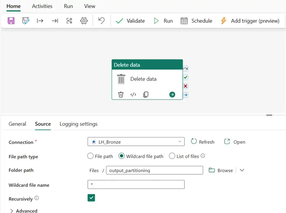Image resolution: width=286 pixels, height=213 pixels.
Task: Open dropdown arrow next to Browse
Action: [x=242, y=170]
